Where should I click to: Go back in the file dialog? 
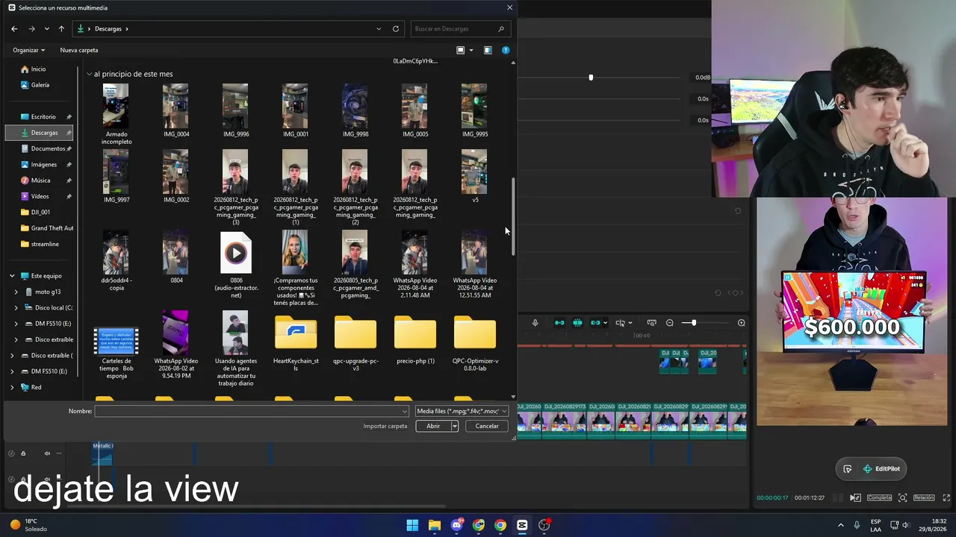[x=14, y=29]
